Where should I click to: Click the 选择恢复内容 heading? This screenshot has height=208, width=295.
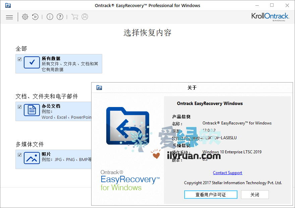[x=147, y=33]
